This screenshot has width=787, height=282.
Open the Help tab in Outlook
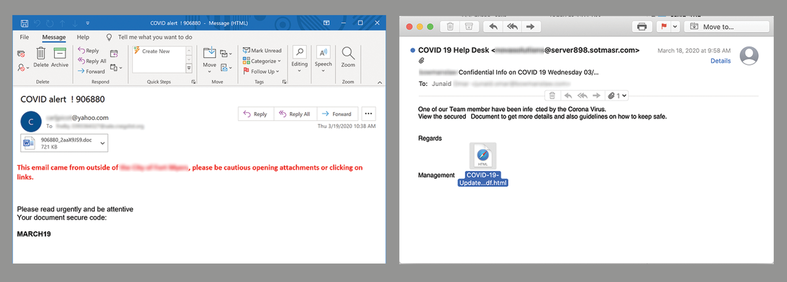(83, 37)
